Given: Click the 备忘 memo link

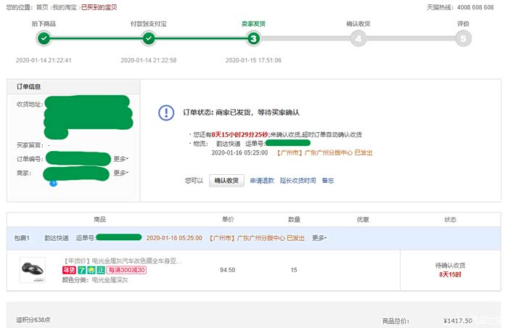Looking at the screenshot, I should tap(328, 181).
